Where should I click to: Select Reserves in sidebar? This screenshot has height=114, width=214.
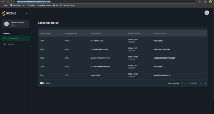click(16, 44)
